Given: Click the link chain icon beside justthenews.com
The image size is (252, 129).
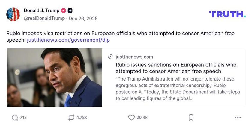Looking at the screenshot, I should [x=110, y=57].
